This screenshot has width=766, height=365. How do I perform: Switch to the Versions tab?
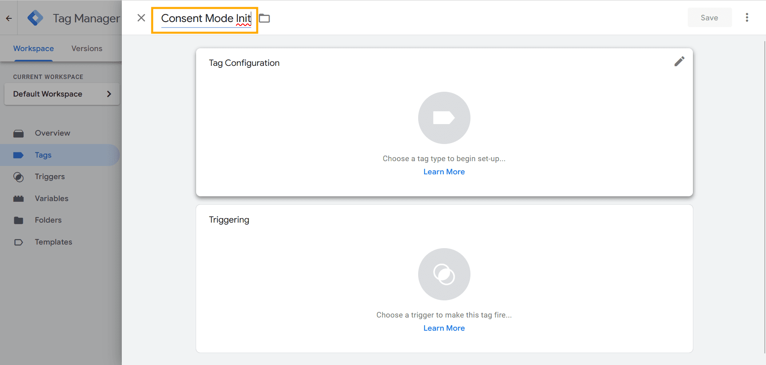pos(87,48)
